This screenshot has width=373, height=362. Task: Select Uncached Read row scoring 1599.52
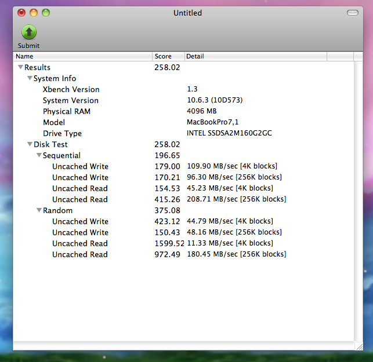(183, 243)
